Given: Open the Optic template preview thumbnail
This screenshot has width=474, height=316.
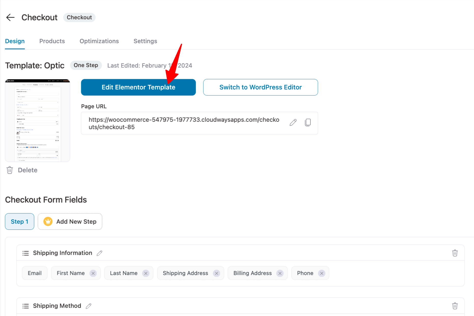Looking at the screenshot, I should (37, 121).
